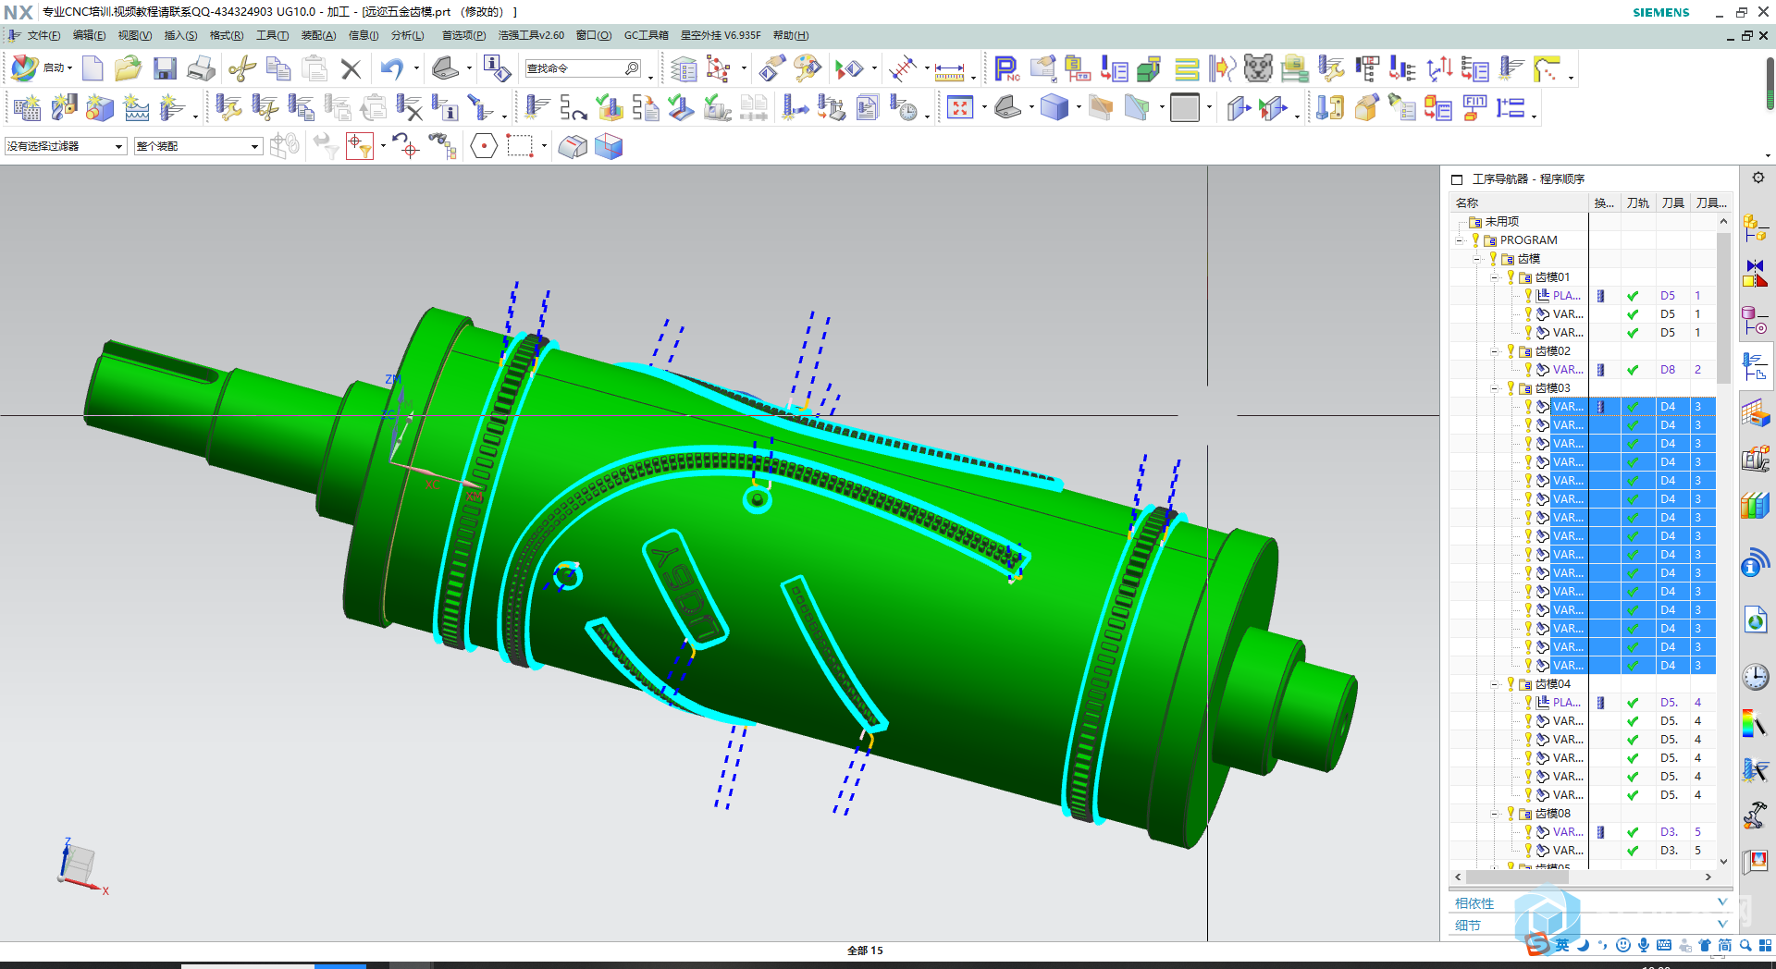The height and width of the screenshot is (969, 1776).
Task: Open the 插入(S) menu
Action: click(180, 35)
